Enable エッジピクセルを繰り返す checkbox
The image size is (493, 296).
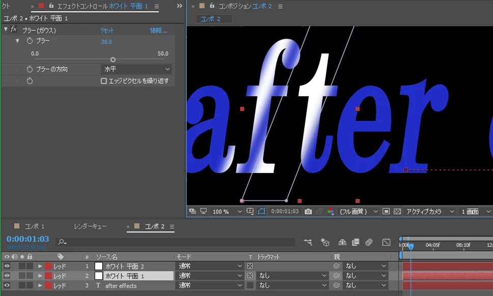(103, 81)
